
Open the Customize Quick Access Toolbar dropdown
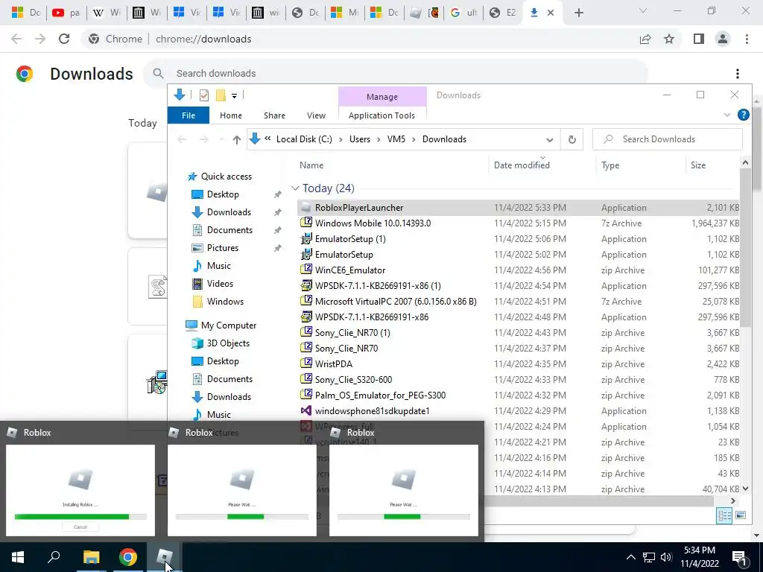pos(234,96)
